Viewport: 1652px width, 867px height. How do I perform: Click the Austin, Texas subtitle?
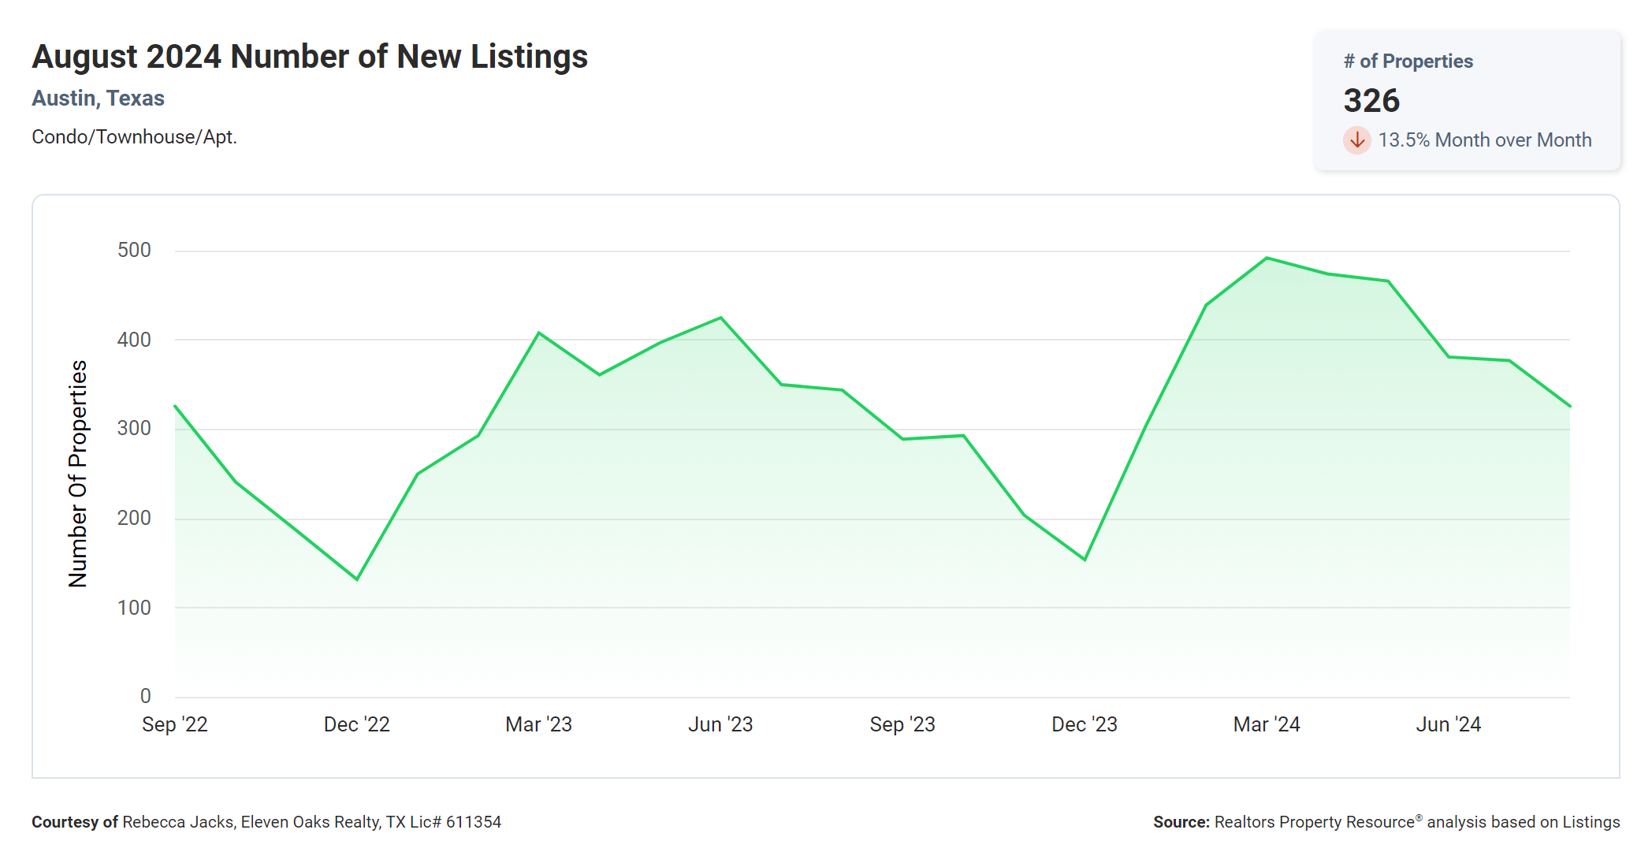pos(98,99)
